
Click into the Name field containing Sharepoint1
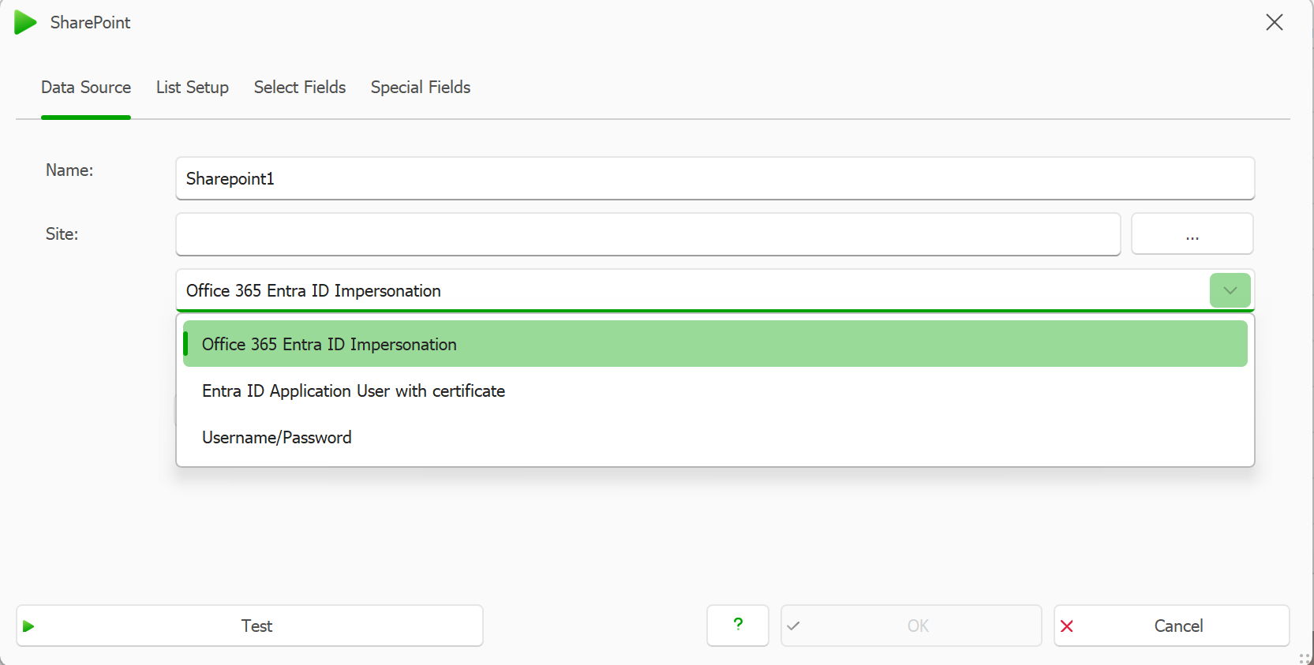715,178
